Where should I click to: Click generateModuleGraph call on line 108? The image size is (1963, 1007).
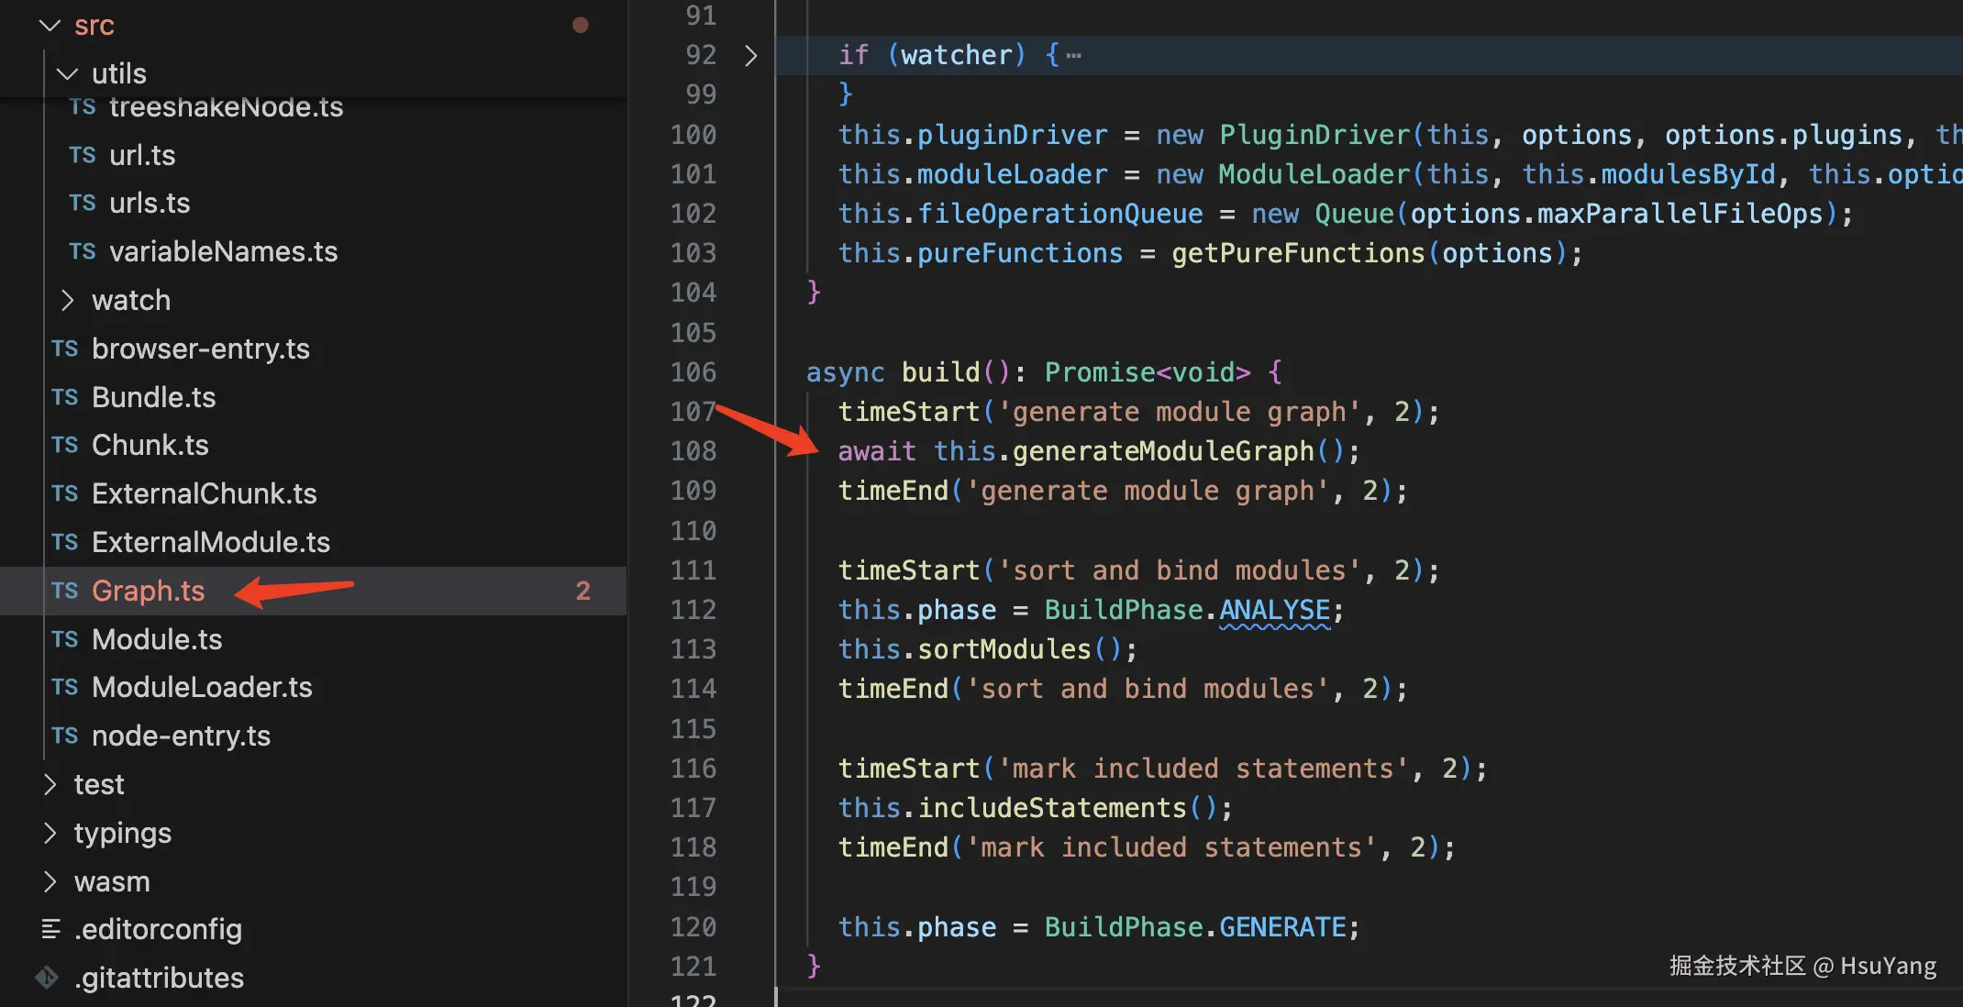(1162, 451)
